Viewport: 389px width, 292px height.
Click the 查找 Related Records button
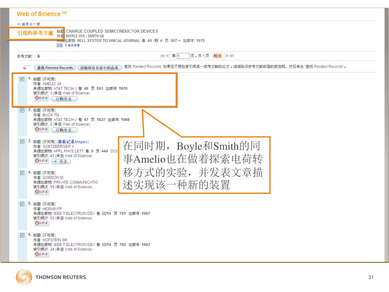click(x=55, y=68)
